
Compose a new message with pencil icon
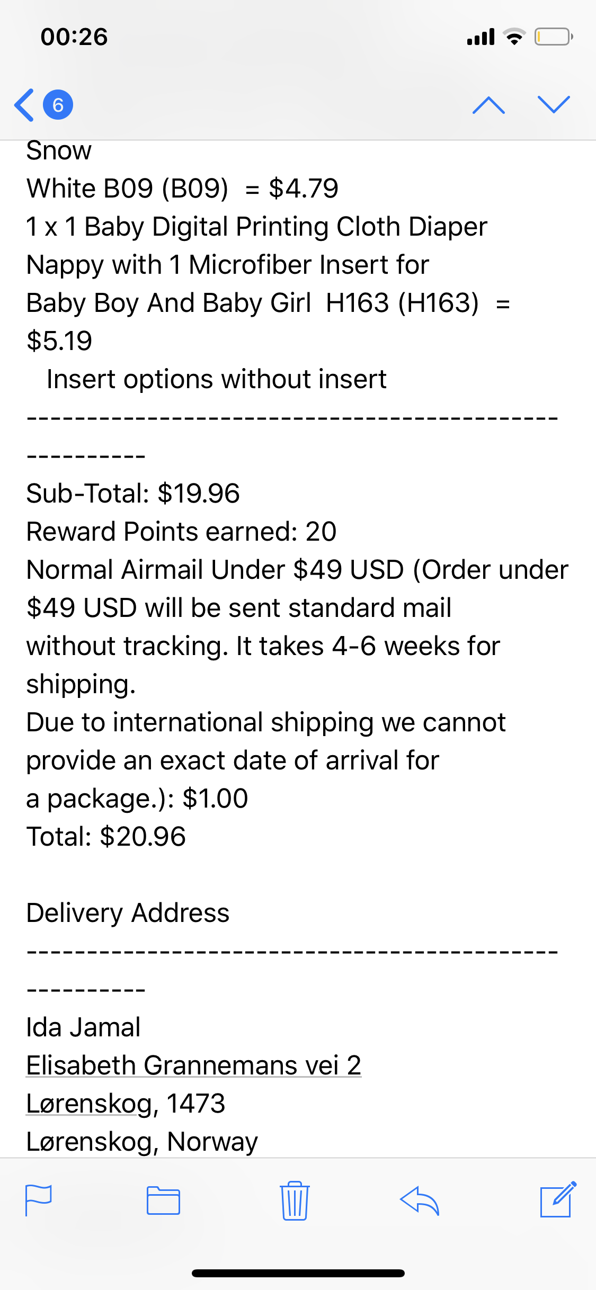pos(558,1199)
